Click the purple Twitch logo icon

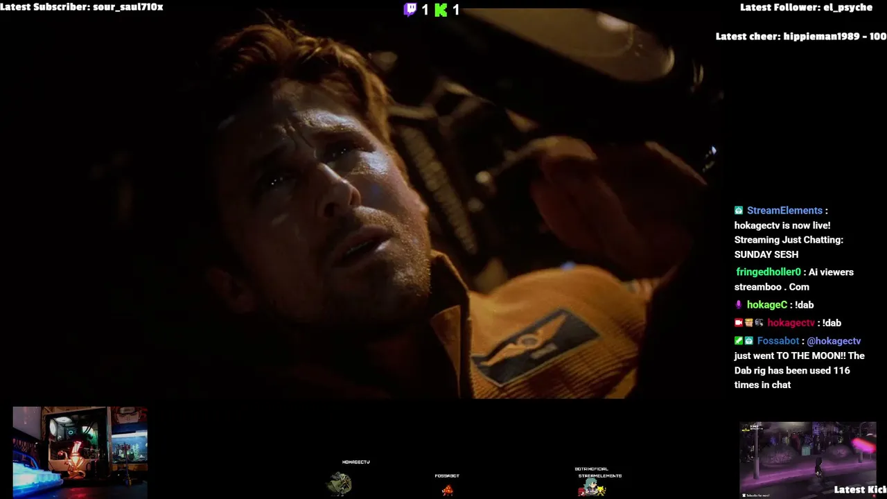(410, 10)
